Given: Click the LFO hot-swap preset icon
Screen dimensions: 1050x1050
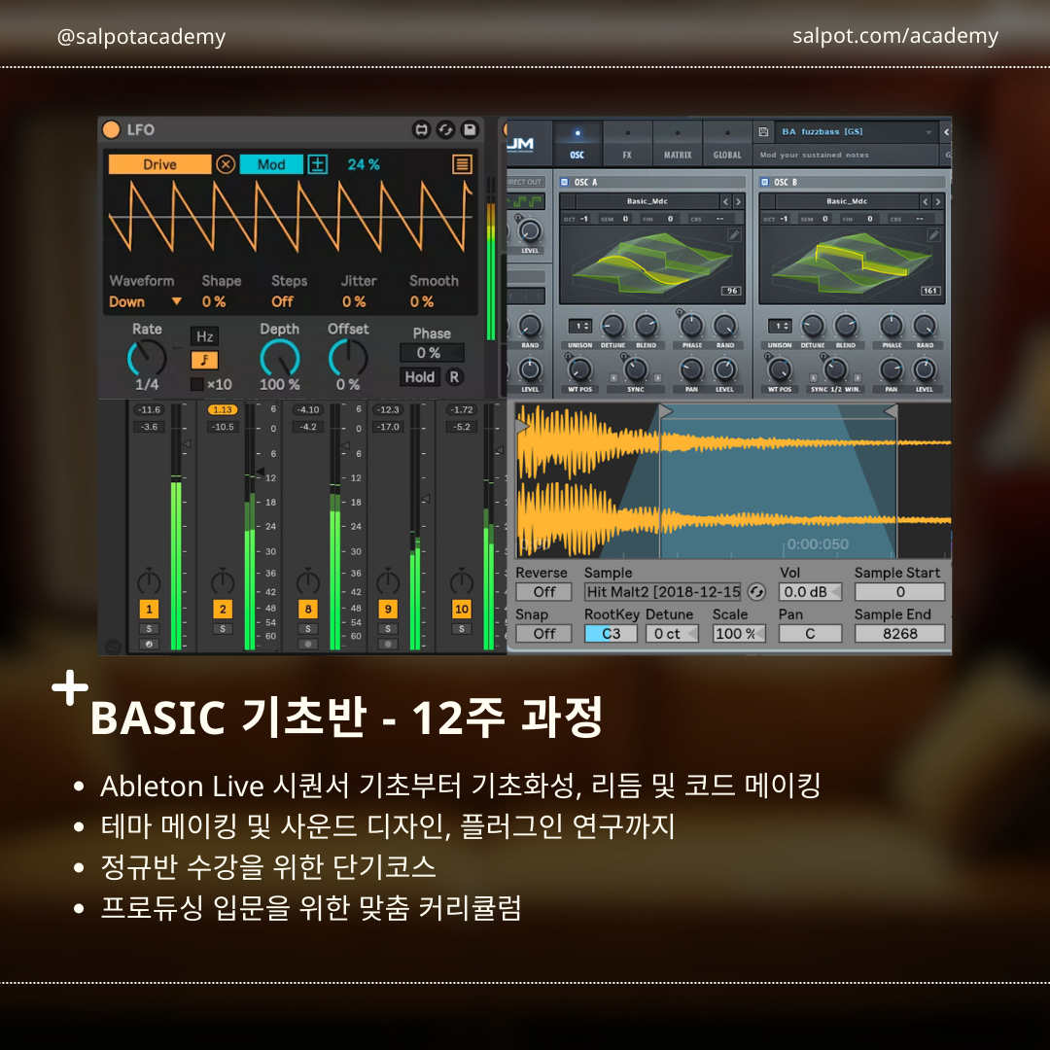Looking at the screenshot, I should point(445,129).
